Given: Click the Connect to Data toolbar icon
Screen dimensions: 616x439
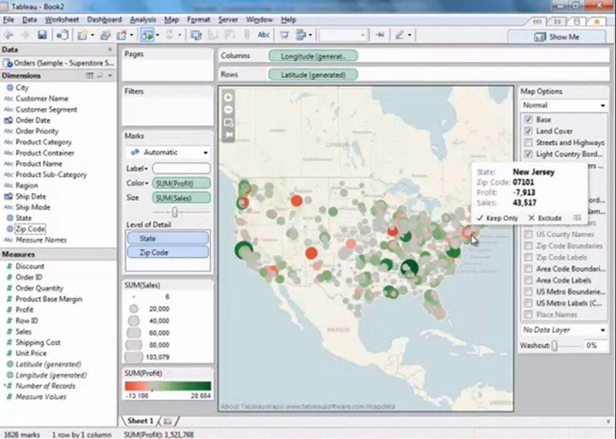Looking at the screenshot, I should click(62, 35).
